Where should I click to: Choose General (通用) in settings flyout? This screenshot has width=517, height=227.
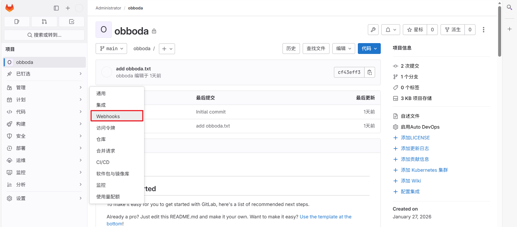[x=117, y=94]
